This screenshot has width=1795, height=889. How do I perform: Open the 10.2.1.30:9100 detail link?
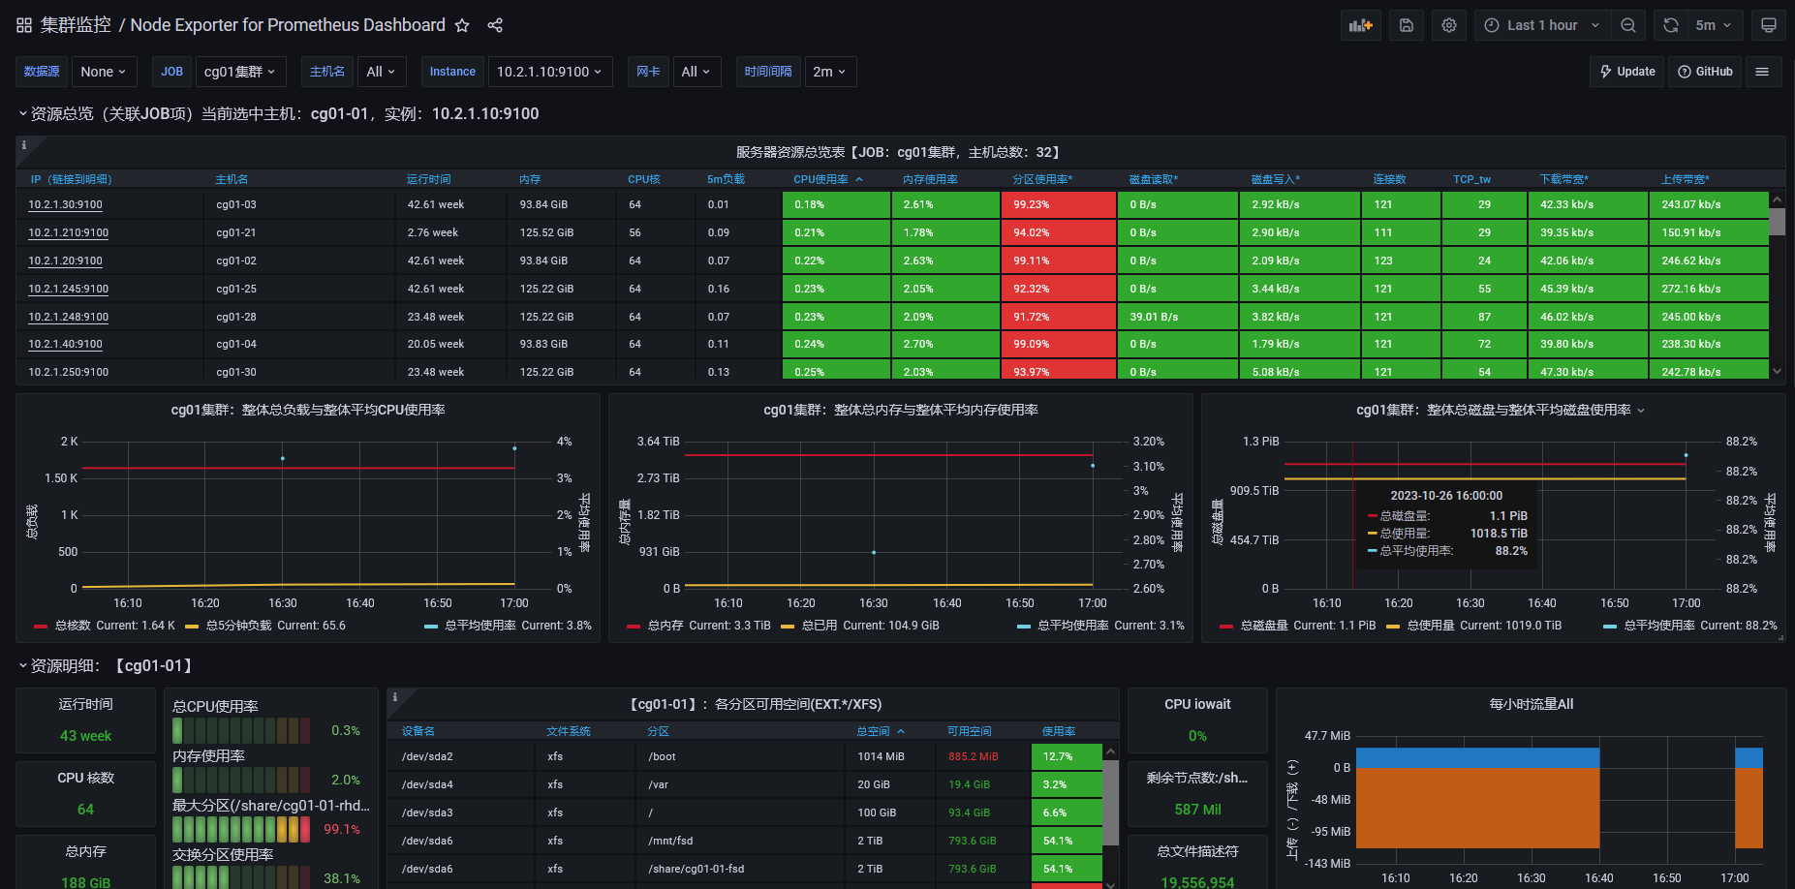[65, 204]
